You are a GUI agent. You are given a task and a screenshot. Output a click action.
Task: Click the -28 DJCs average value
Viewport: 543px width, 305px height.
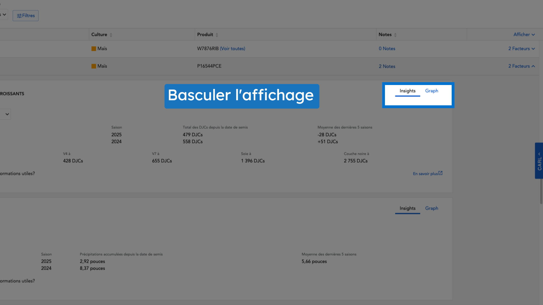pos(327,135)
